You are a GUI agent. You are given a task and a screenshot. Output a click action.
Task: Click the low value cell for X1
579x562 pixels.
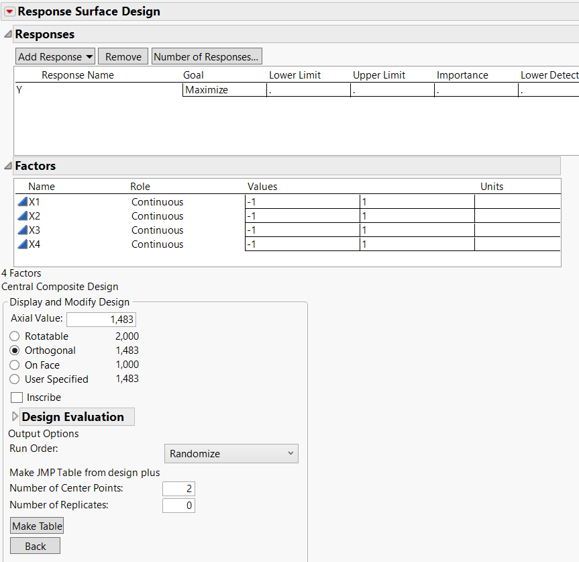coord(303,201)
